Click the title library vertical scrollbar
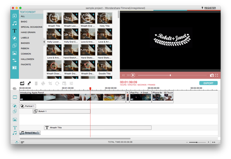 [x=119, y=15]
